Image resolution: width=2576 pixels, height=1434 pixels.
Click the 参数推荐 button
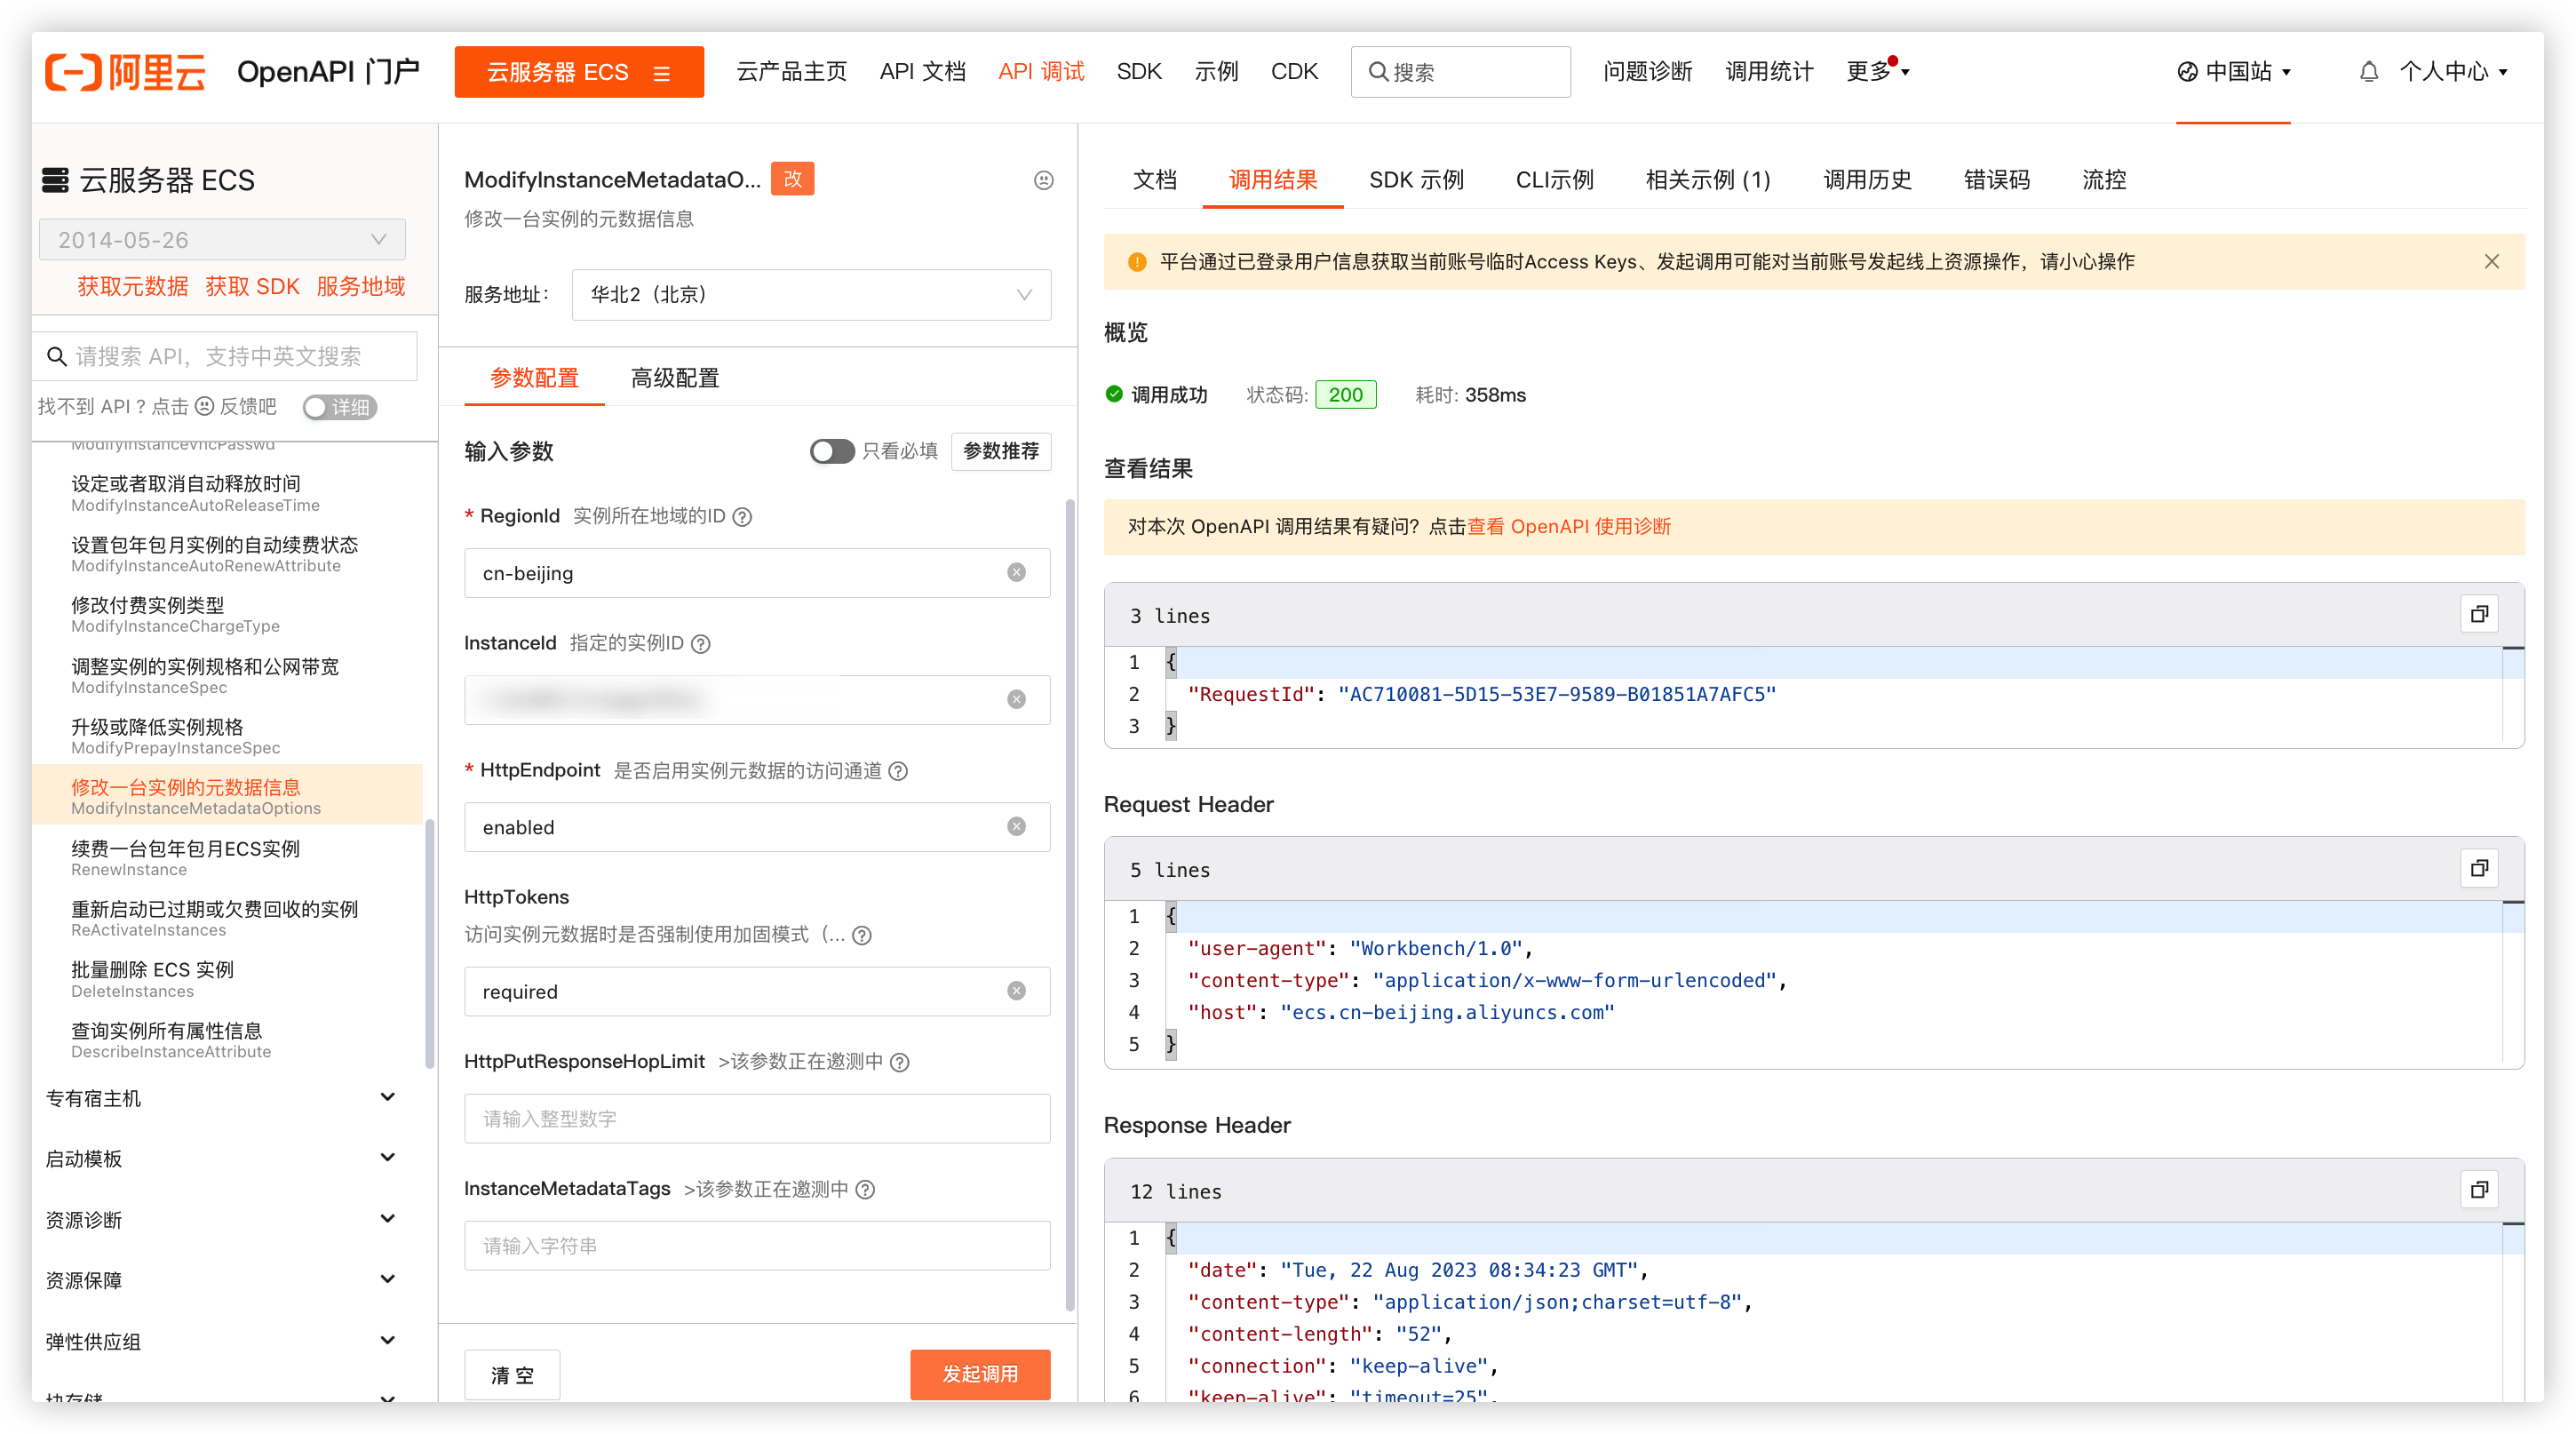(x=1001, y=451)
